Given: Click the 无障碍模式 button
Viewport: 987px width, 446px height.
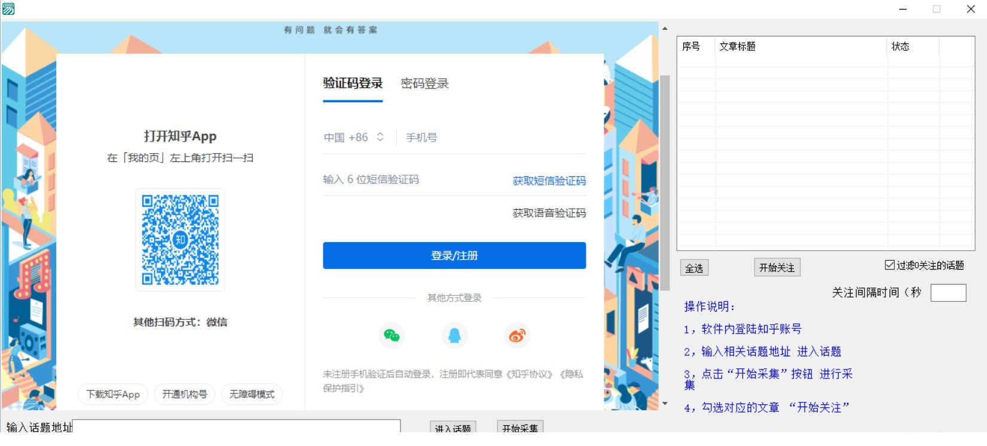Looking at the screenshot, I should (252, 395).
